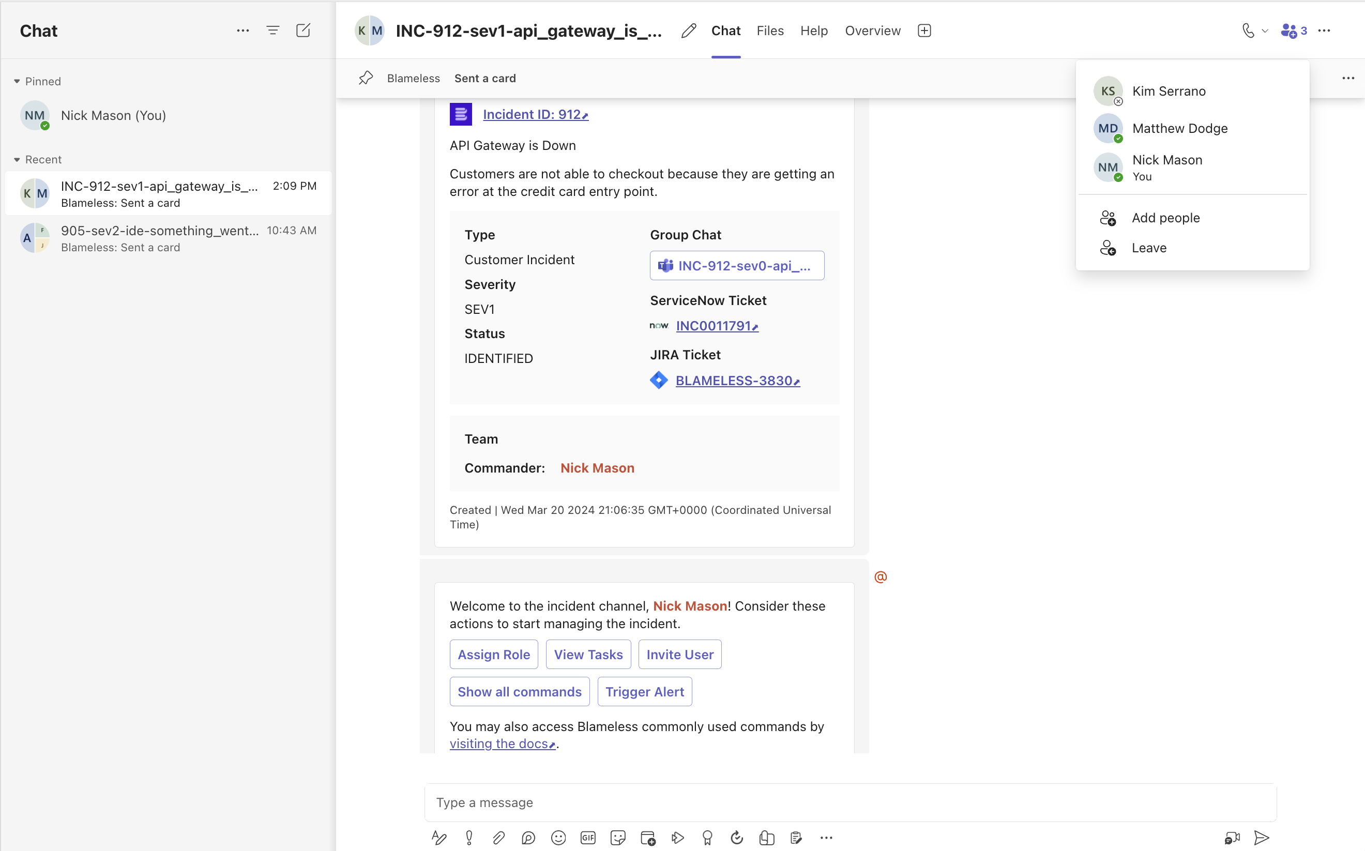Screen dimensions: 1365x851
Task: Click the participants icon showing 3
Action: pos(1294,31)
